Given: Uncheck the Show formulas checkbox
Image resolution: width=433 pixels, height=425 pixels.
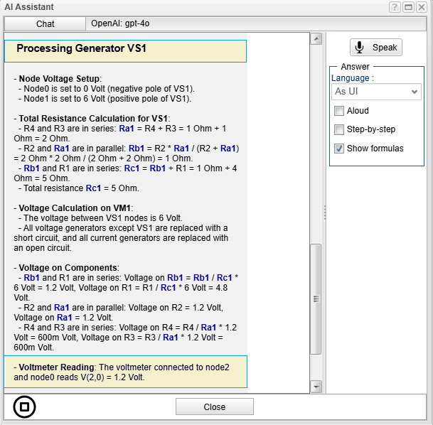Looking at the screenshot, I should (339, 149).
